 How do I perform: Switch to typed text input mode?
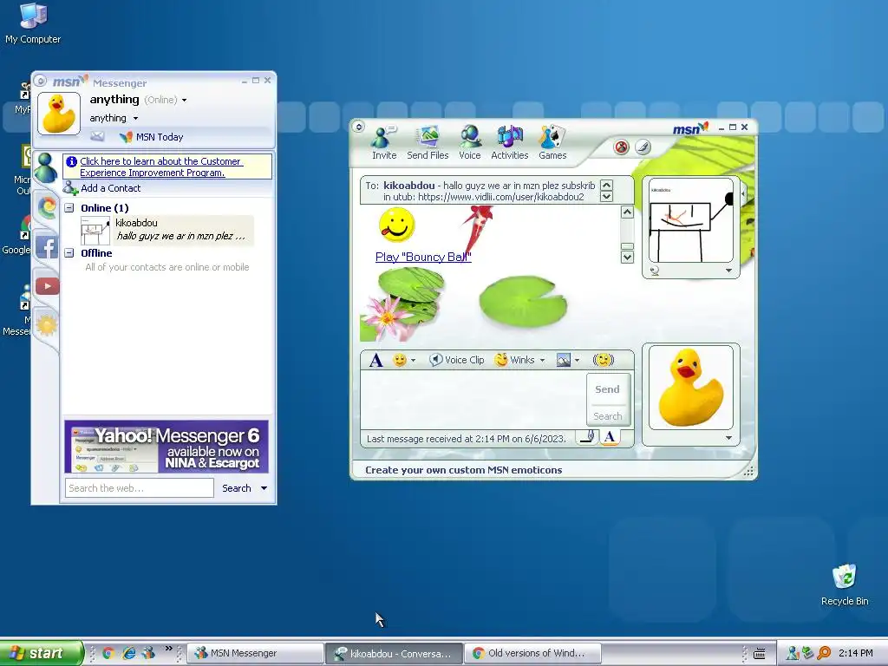tap(610, 437)
